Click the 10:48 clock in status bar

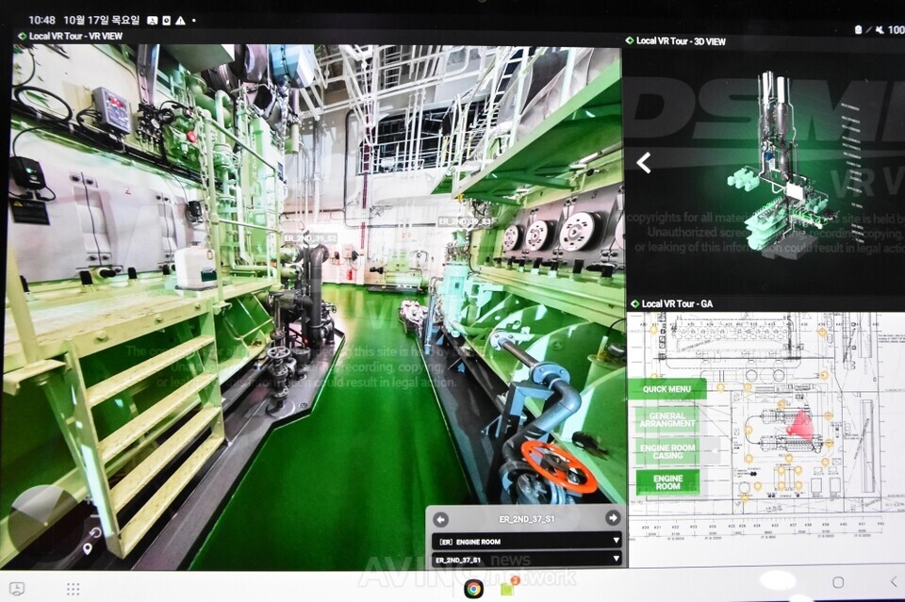click(x=42, y=20)
